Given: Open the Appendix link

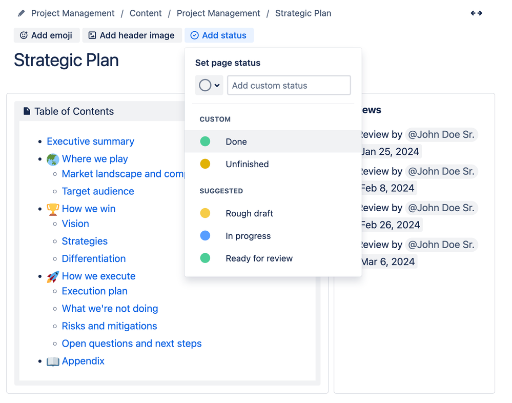Looking at the screenshot, I should click(83, 361).
